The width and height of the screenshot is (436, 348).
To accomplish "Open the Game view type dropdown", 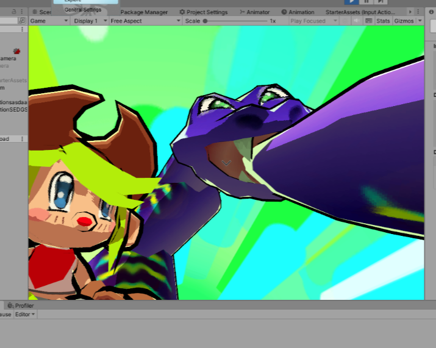I will coord(49,21).
